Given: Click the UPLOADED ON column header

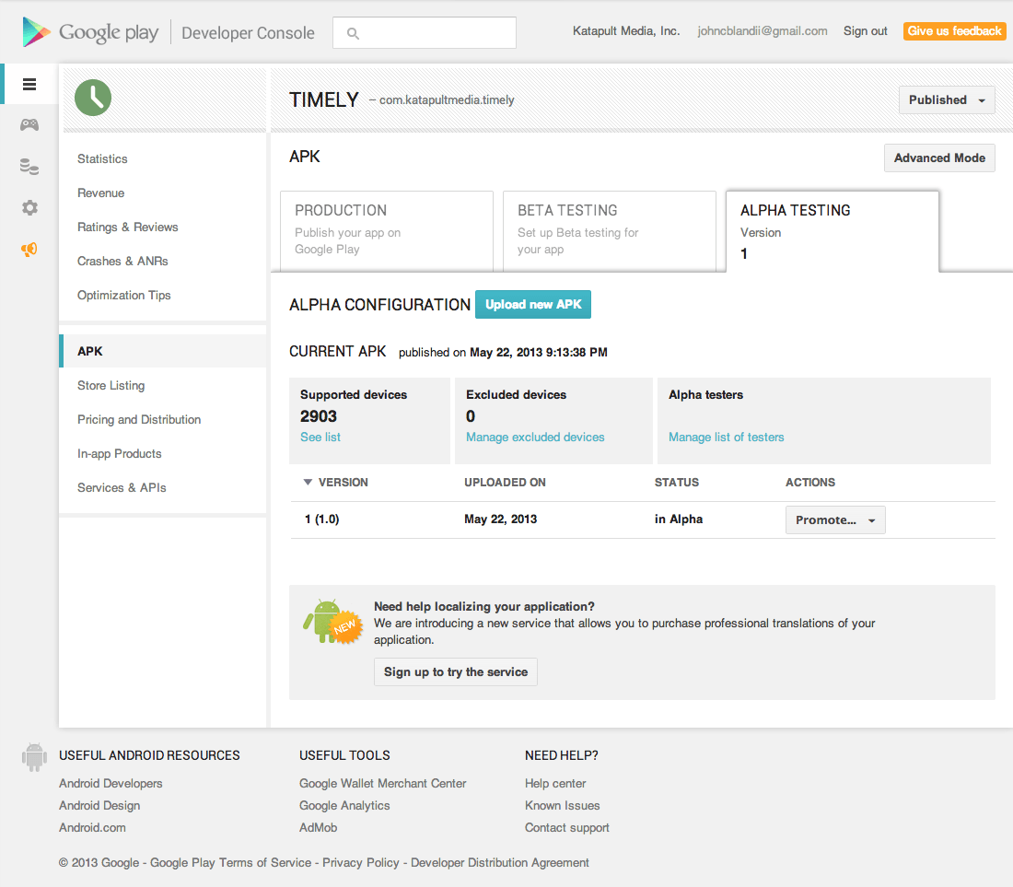Looking at the screenshot, I should 505,483.
